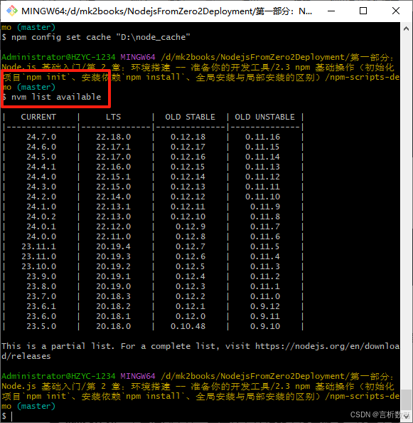
Task: Click the CURRENT column header
Action: 38,117
